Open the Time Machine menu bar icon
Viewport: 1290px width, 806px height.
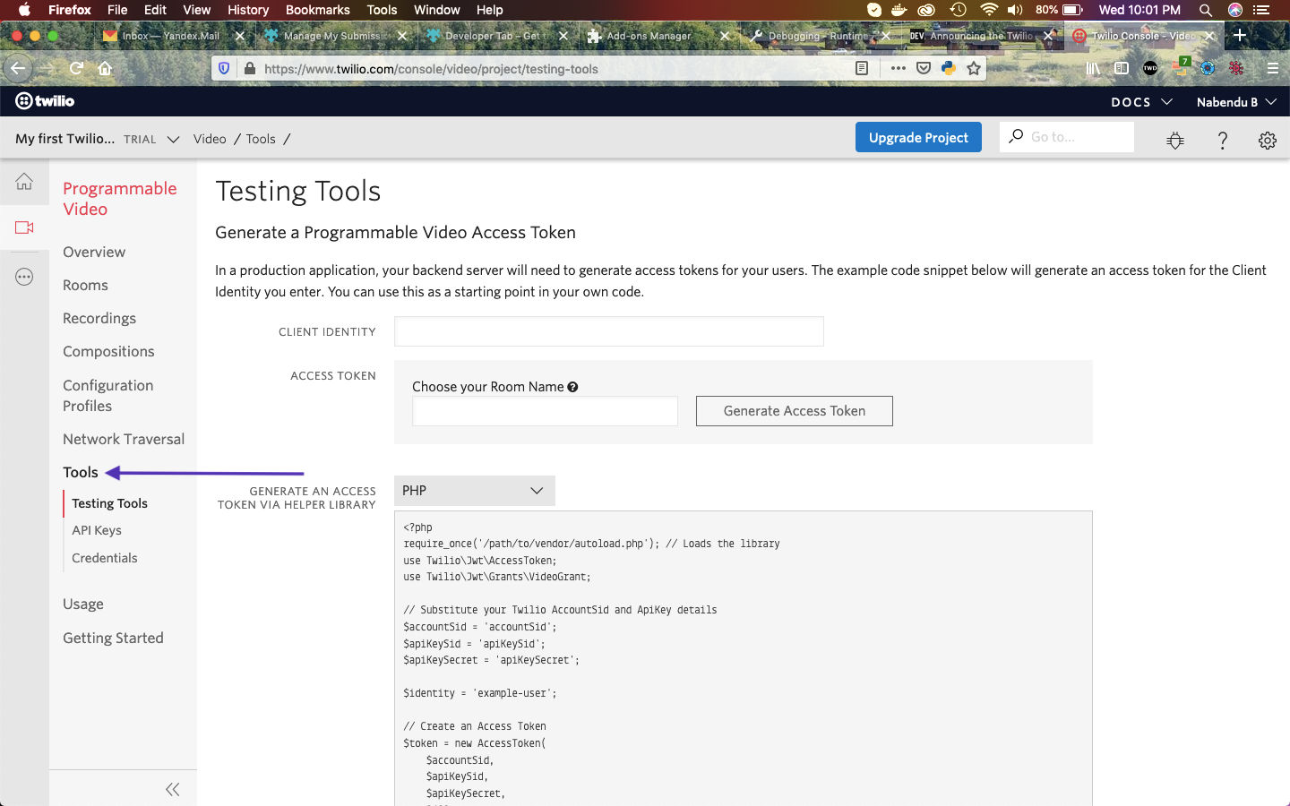[959, 10]
